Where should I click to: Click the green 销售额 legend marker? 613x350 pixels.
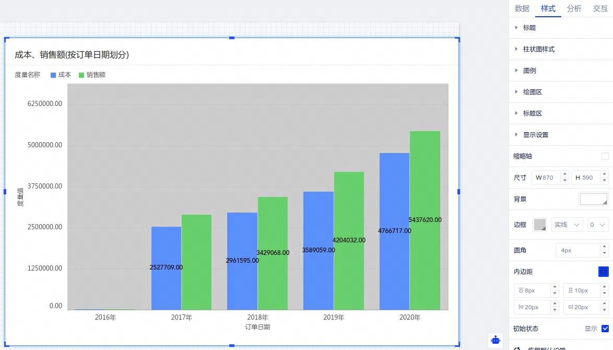point(81,75)
